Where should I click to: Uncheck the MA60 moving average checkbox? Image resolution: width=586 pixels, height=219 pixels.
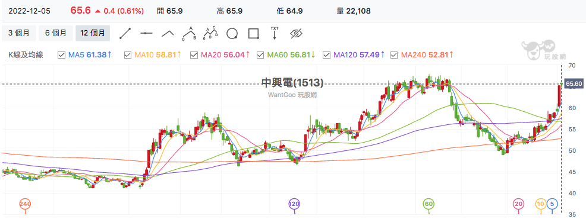tap(260, 55)
